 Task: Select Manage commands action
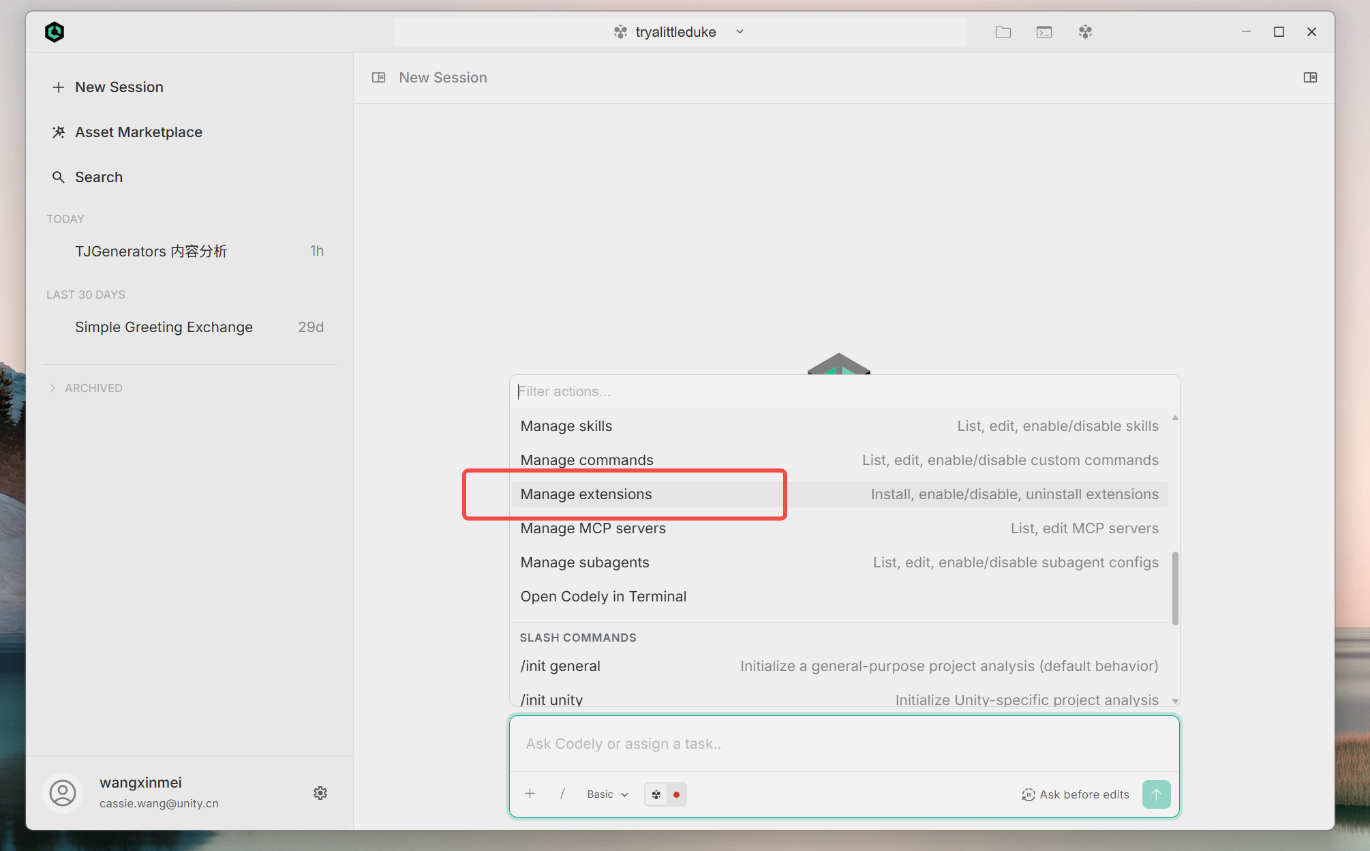pos(840,460)
